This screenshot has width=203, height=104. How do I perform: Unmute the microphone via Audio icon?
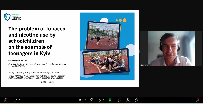tap(5, 100)
